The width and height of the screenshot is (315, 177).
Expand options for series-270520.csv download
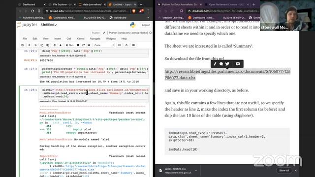196,171
